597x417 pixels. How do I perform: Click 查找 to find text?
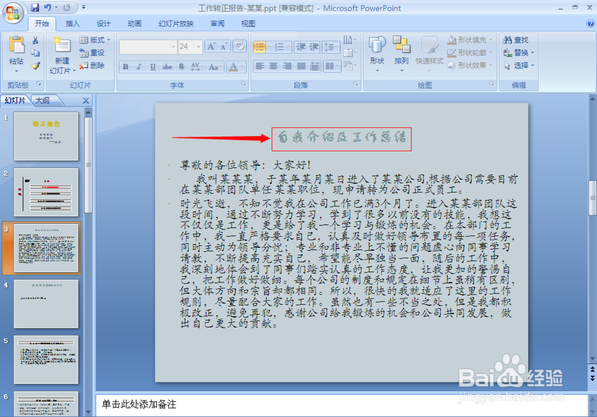516,40
